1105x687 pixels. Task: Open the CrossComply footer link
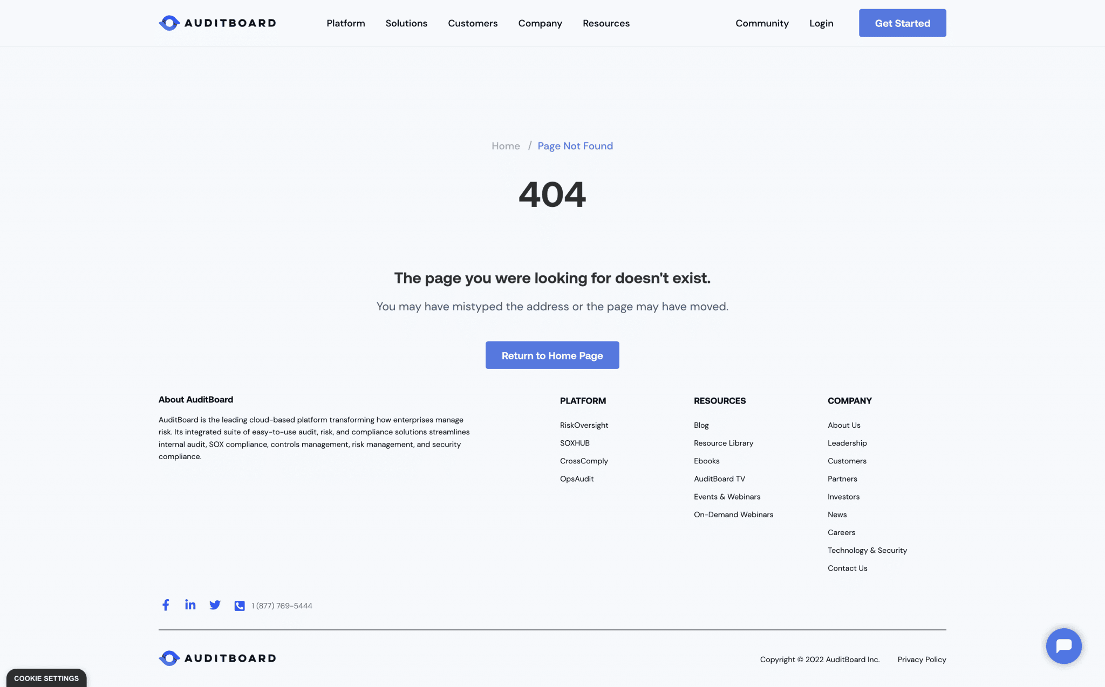[x=584, y=461]
